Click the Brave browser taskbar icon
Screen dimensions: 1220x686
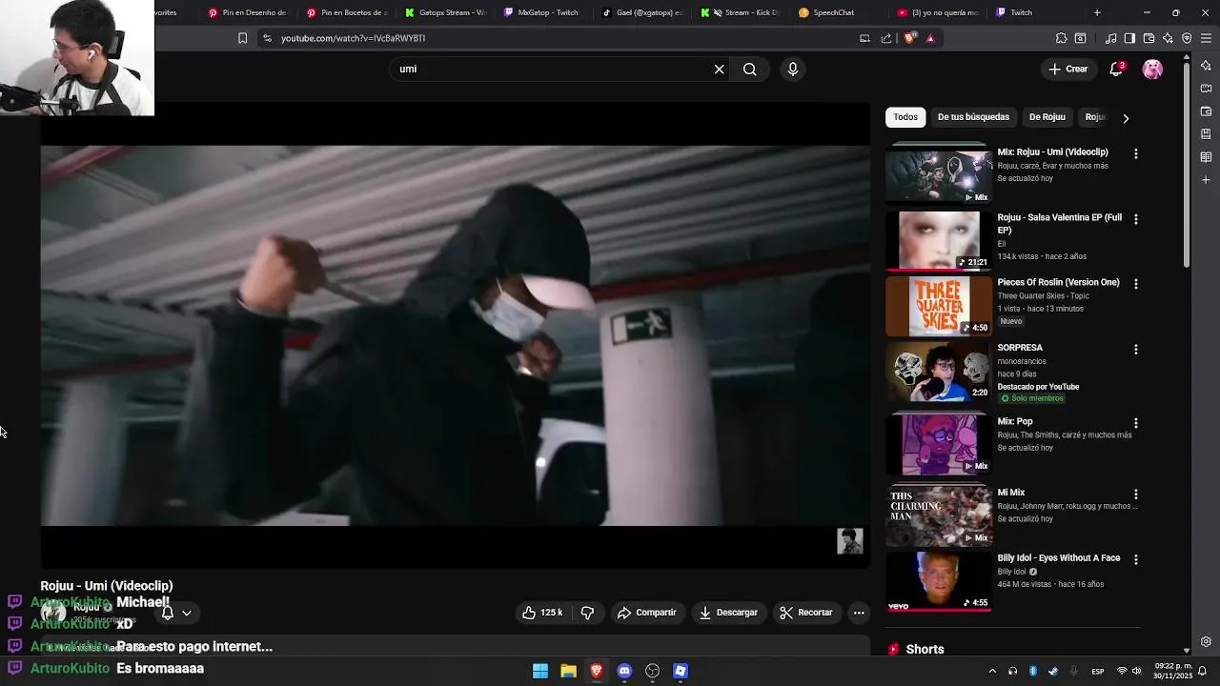coord(597,671)
